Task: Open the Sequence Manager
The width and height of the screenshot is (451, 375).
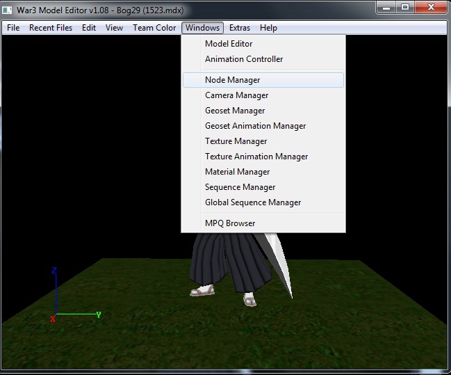Action: 263,187
